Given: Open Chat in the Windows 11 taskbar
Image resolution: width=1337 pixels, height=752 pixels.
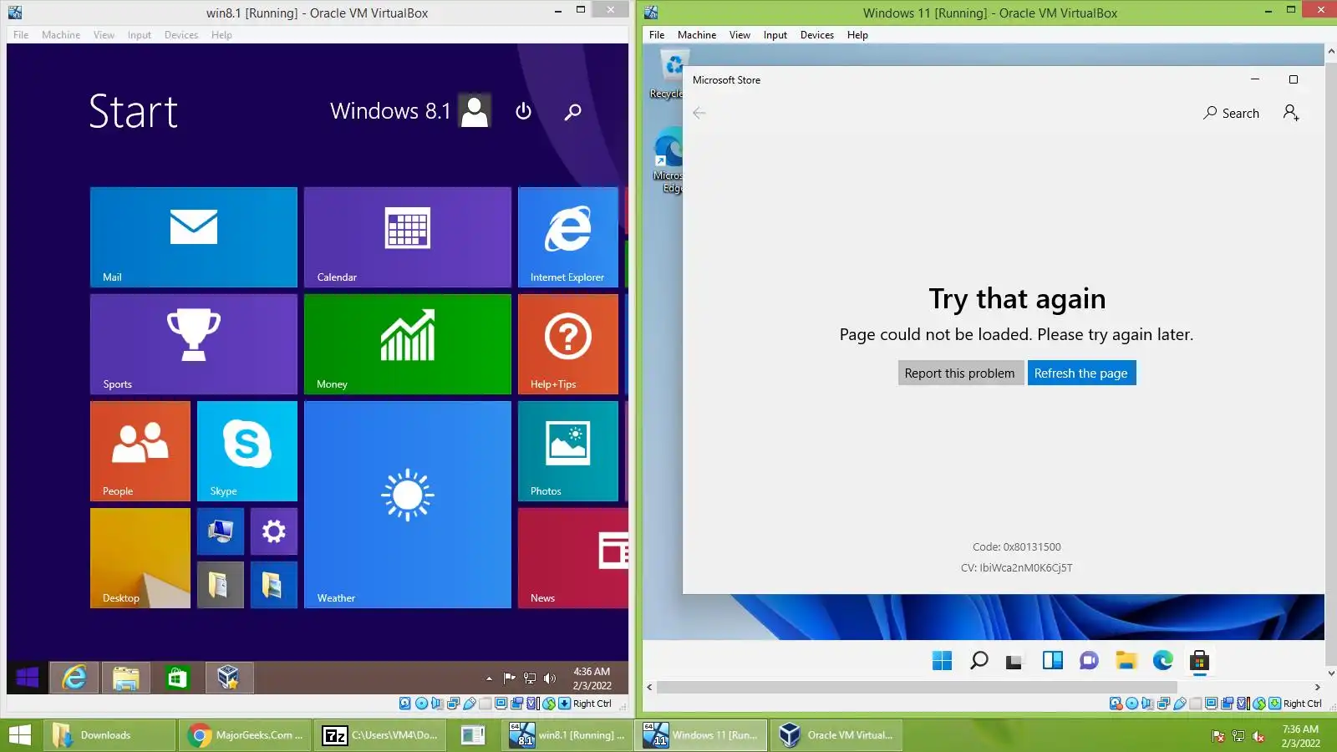Looking at the screenshot, I should tap(1089, 661).
